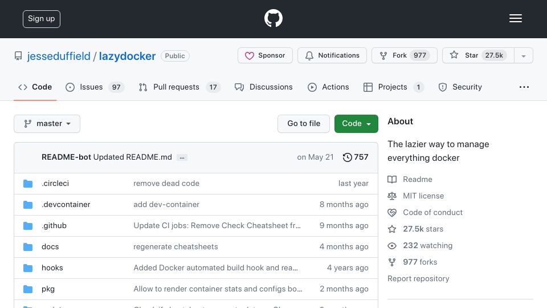The height and width of the screenshot is (308, 547).
Task: Show more tabs with the ellipsis icon
Action: [x=524, y=87]
